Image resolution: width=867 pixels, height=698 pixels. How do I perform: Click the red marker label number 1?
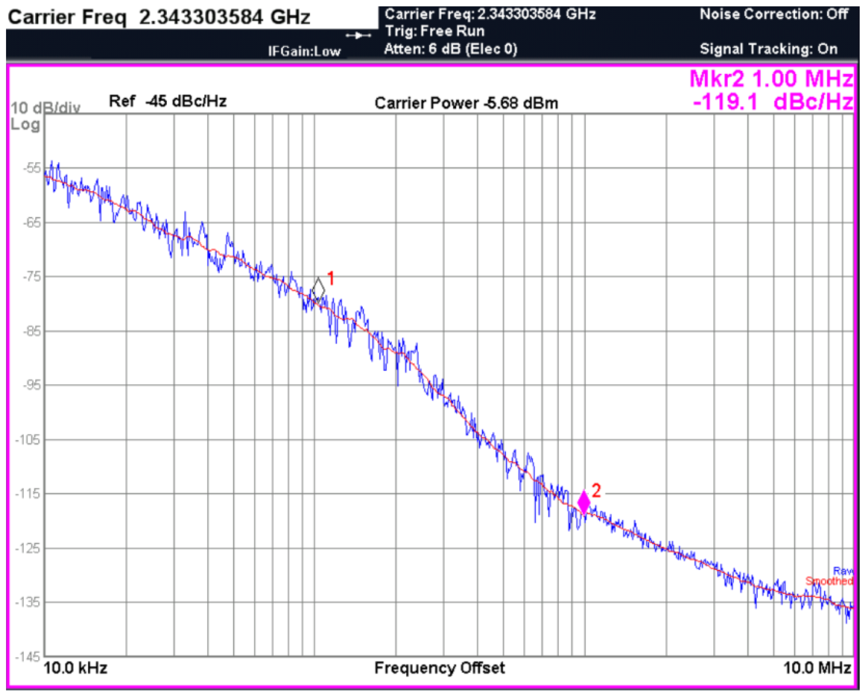click(x=331, y=278)
